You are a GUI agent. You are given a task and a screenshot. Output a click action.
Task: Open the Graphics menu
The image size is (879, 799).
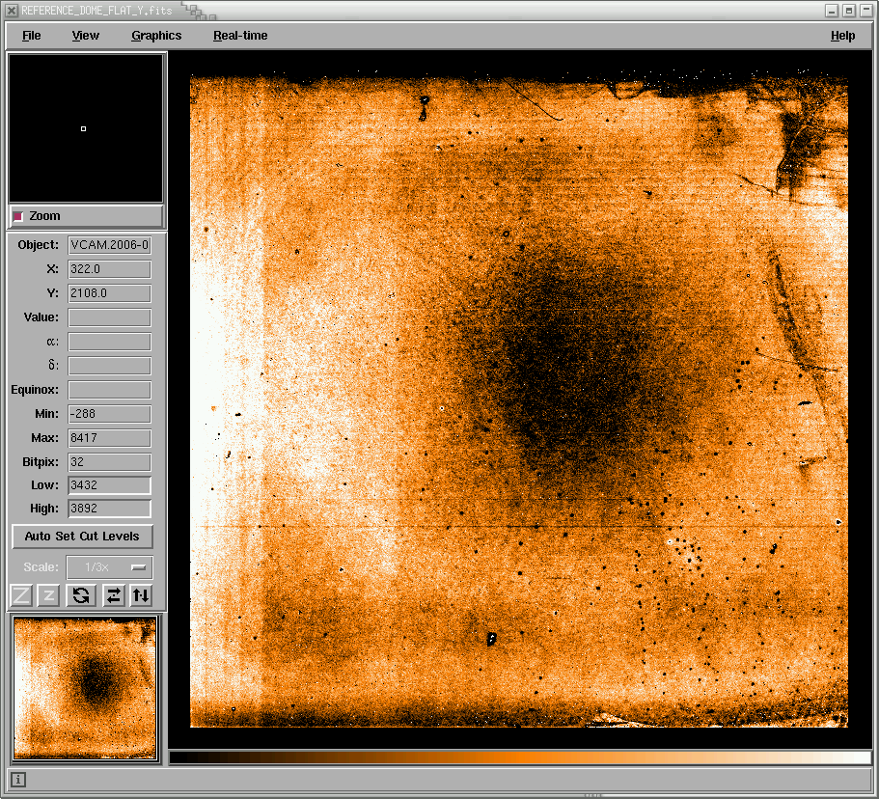[156, 36]
